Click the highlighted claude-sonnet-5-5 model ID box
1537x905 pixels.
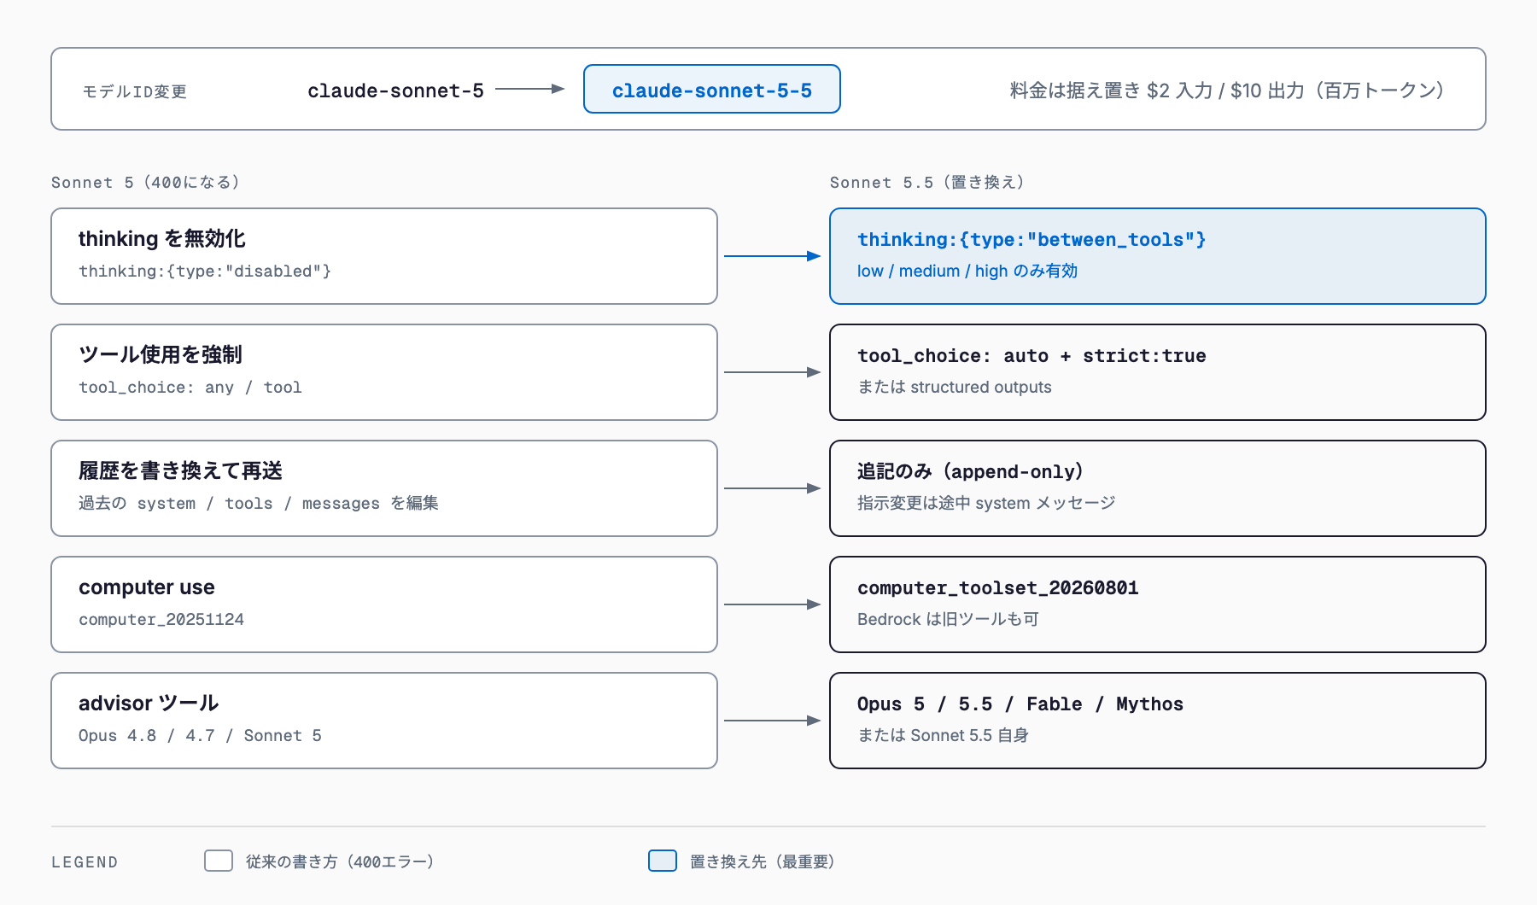(711, 89)
